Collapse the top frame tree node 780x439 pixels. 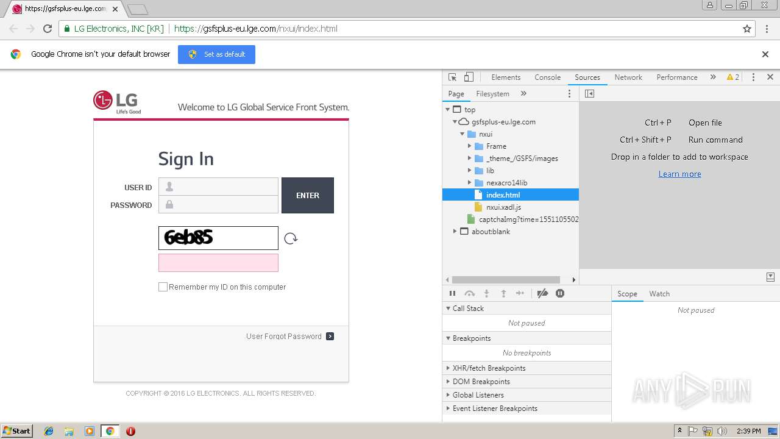(x=448, y=110)
